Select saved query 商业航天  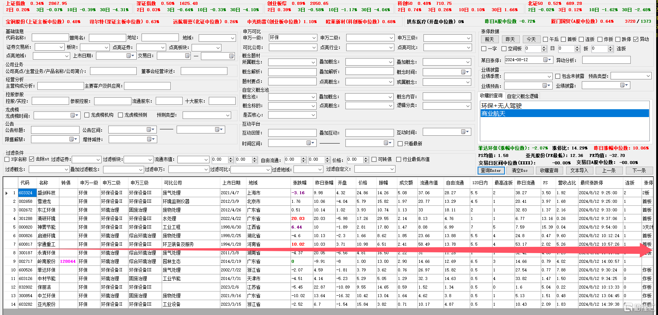[x=565, y=113]
